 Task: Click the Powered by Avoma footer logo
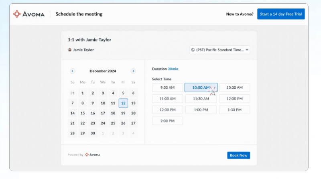tap(93, 155)
